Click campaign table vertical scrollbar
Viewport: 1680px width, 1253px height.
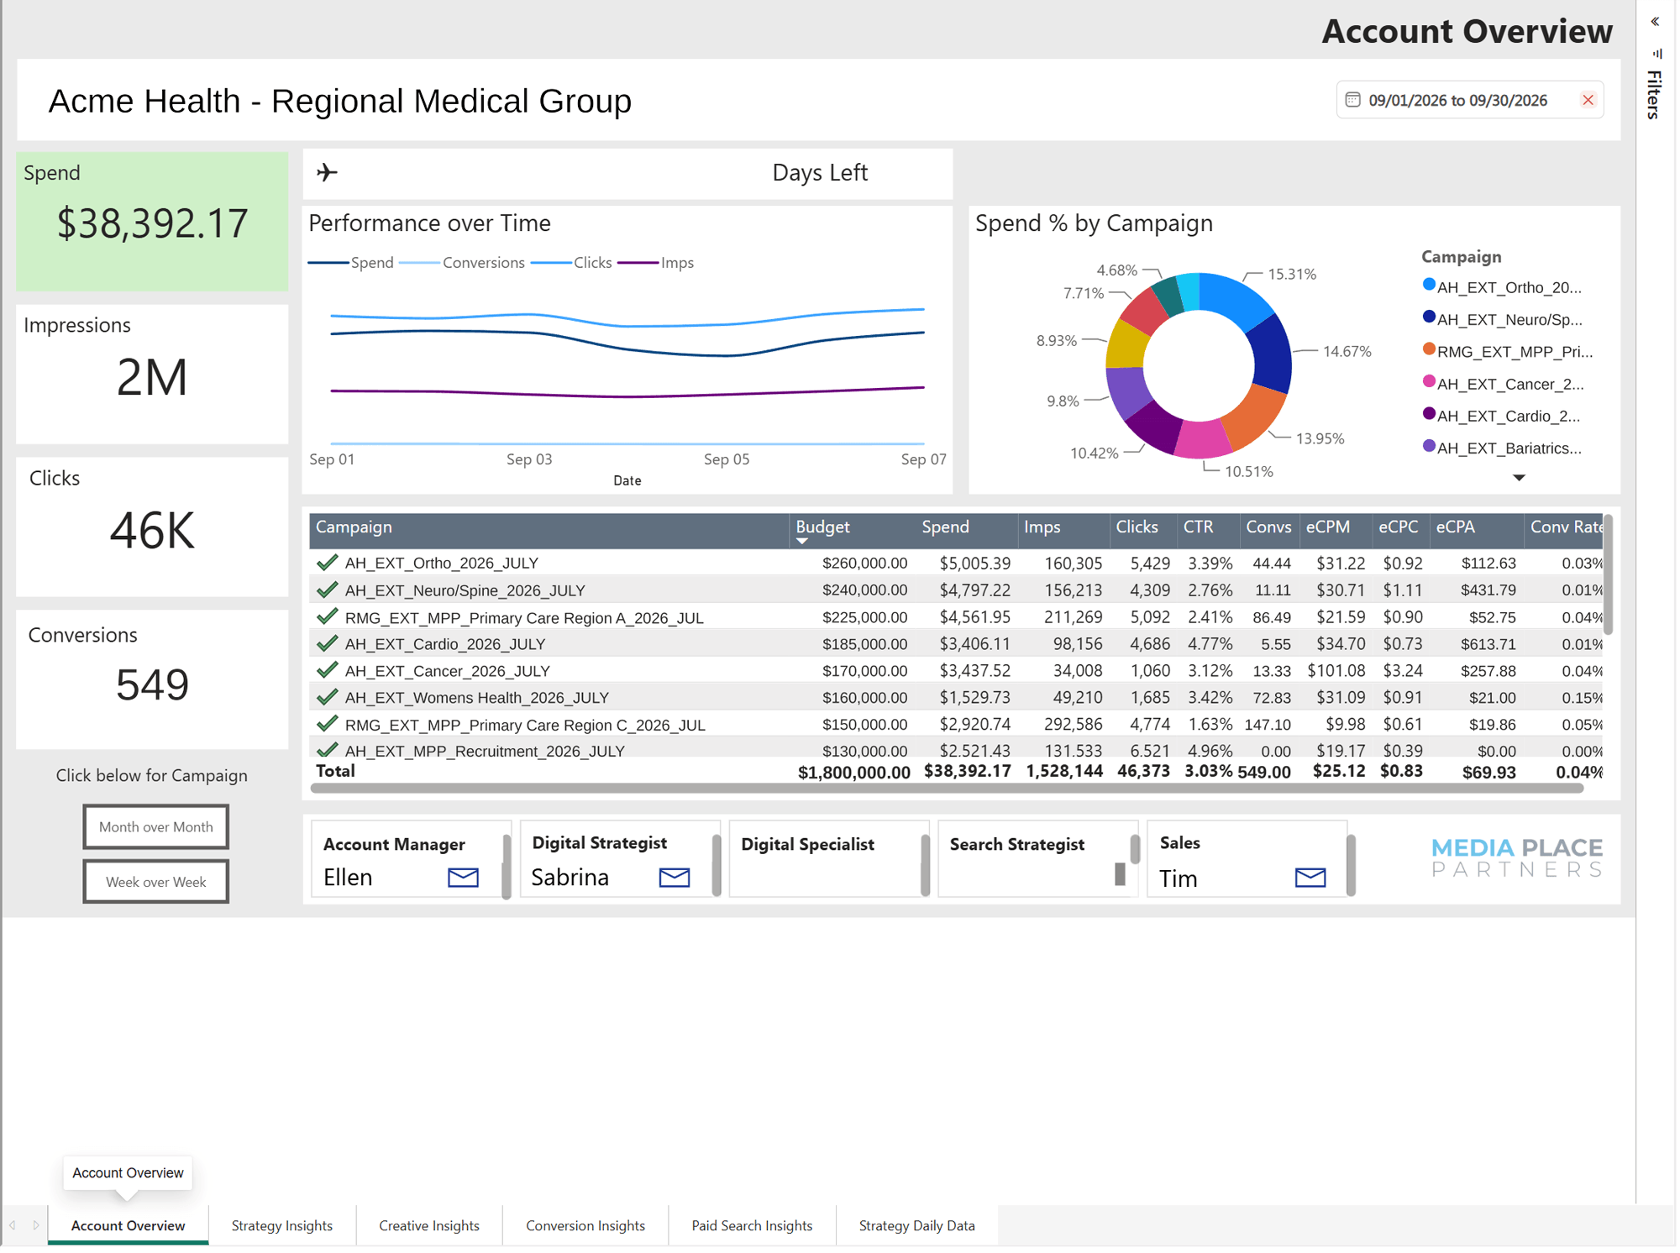click(x=1608, y=575)
